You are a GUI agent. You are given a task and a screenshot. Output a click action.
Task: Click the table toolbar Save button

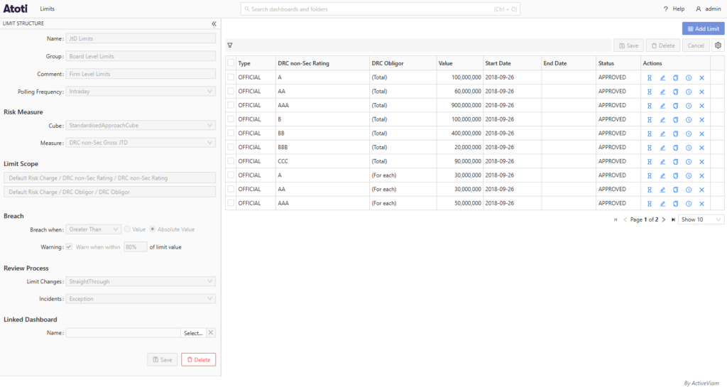(629, 45)
